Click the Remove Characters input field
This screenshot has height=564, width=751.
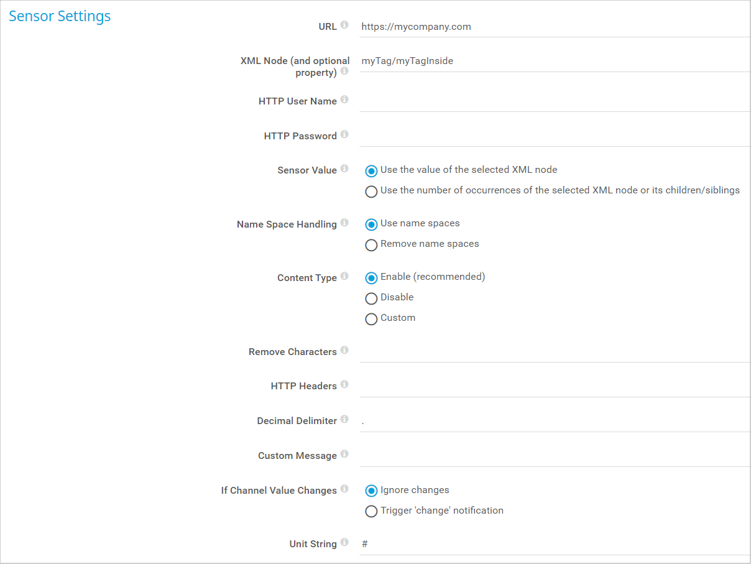click(553, 351)
